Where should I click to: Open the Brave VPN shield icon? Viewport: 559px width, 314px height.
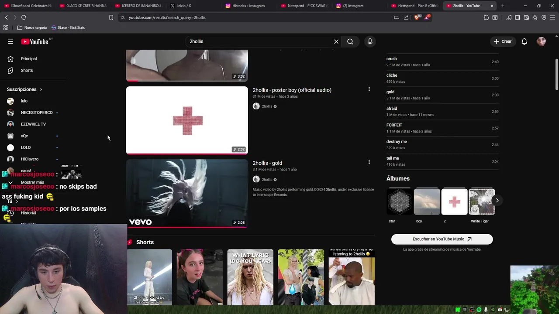pos(544,17)
